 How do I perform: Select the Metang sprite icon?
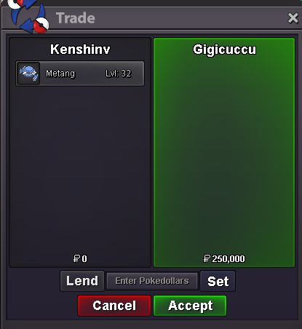pyautogui.click(x=28, y=74)
